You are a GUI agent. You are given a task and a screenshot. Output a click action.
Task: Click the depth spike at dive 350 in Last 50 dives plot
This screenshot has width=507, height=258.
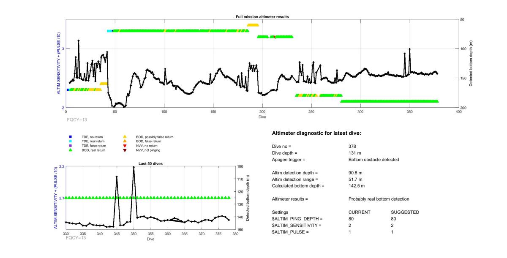(x=134, y=167)
